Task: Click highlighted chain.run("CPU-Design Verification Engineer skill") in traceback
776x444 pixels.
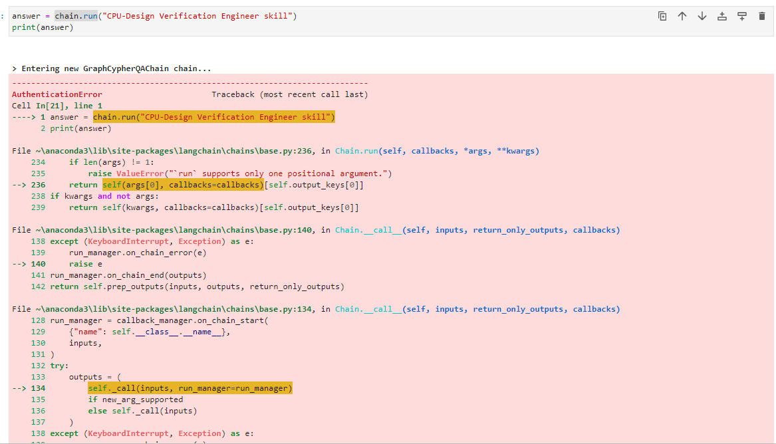Action: click(214, 117)
